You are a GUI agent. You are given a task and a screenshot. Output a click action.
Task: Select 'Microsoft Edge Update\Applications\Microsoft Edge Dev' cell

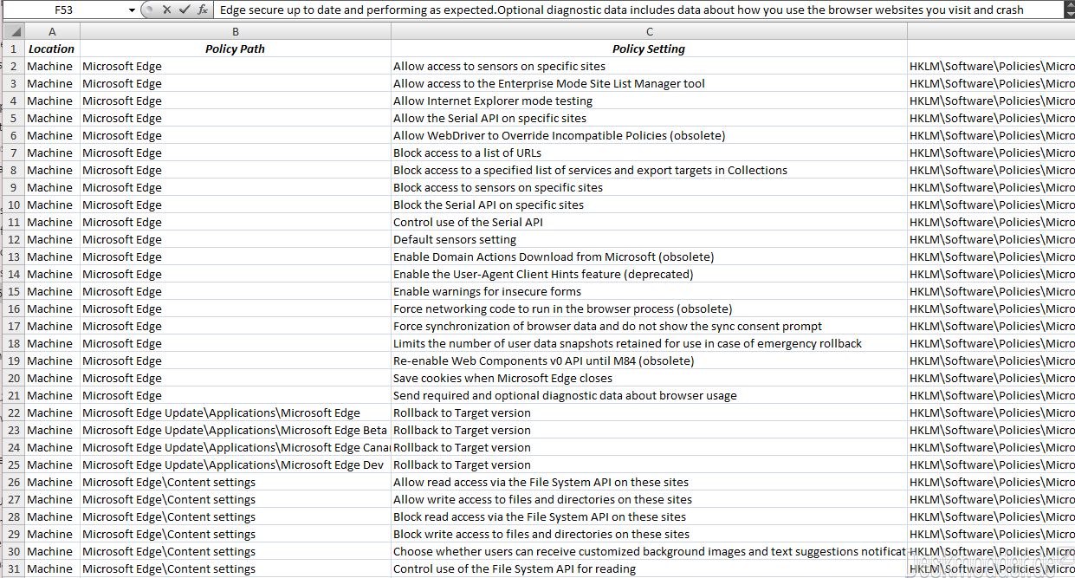(x=236, y=464)
